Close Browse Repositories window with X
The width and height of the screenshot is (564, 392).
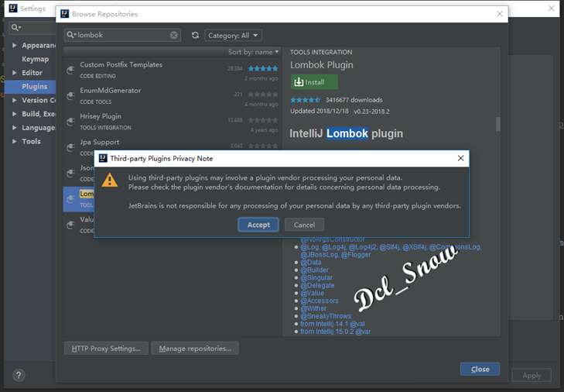(x=500, y=14)
